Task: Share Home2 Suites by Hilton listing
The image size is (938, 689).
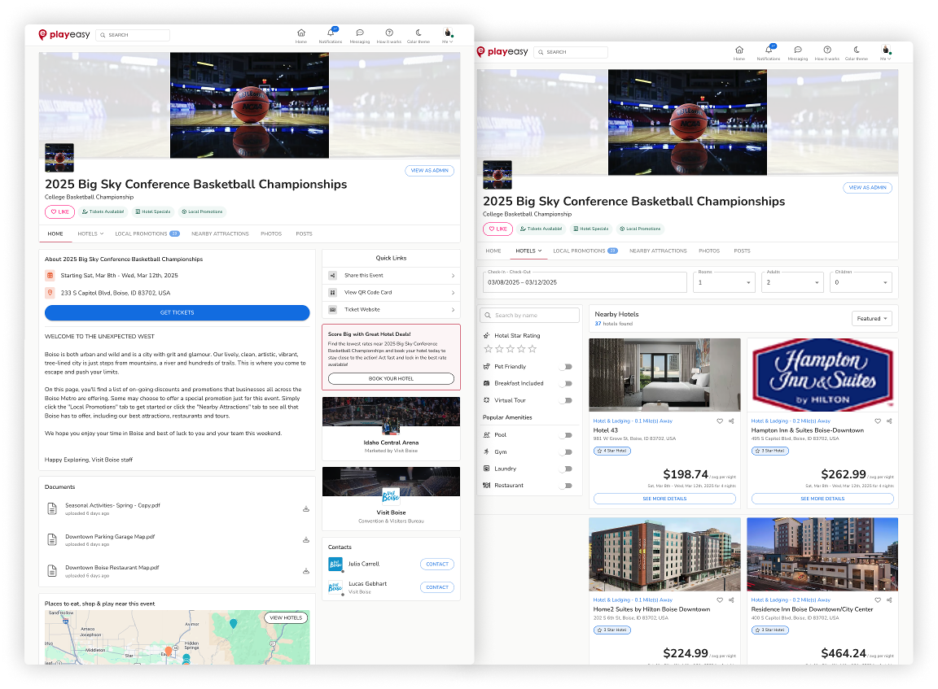Action: (x=731, y=600)
